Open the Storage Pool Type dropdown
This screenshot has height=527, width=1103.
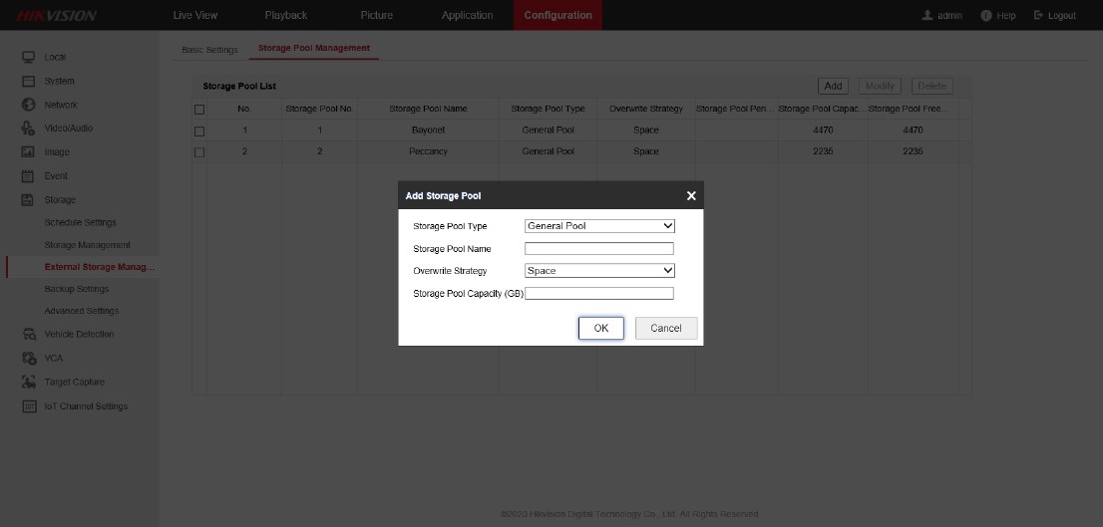599,226
